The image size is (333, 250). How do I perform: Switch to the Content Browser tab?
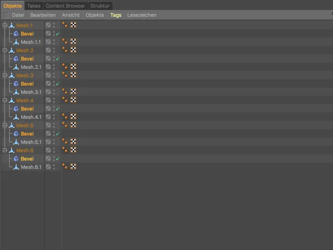click(65, 6)
